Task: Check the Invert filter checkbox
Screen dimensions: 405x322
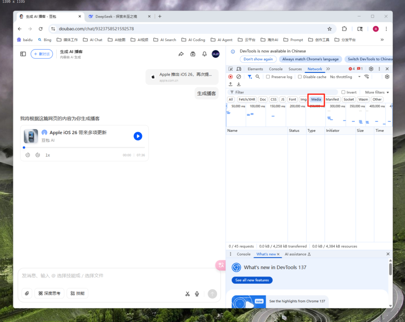Action: pos(343,92)
